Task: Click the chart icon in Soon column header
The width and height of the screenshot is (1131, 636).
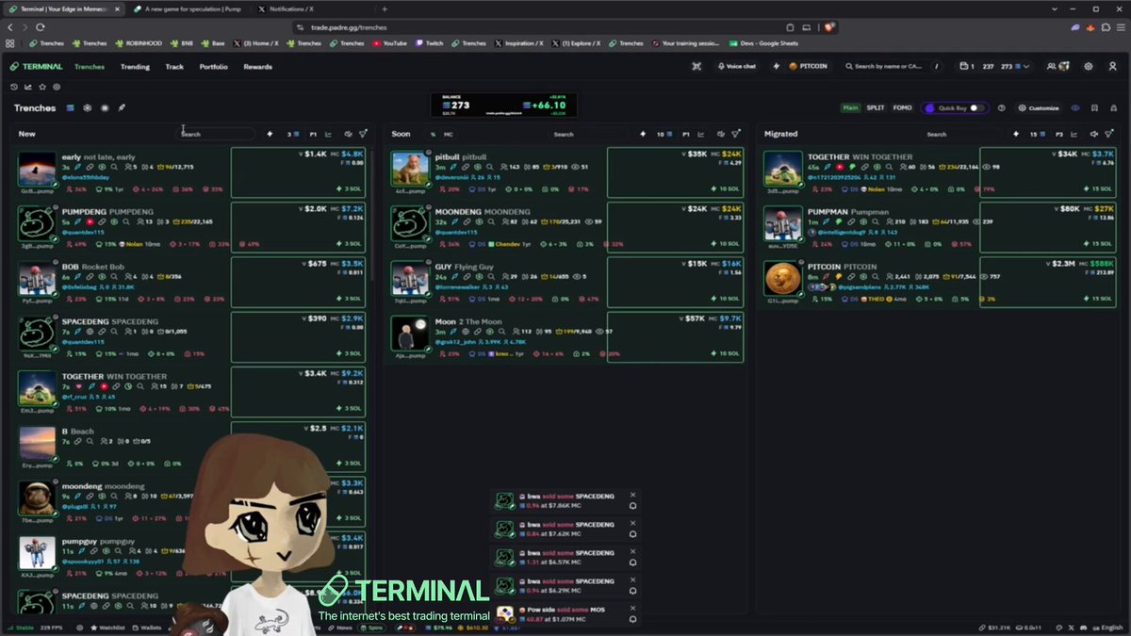Action: (702, 134)
